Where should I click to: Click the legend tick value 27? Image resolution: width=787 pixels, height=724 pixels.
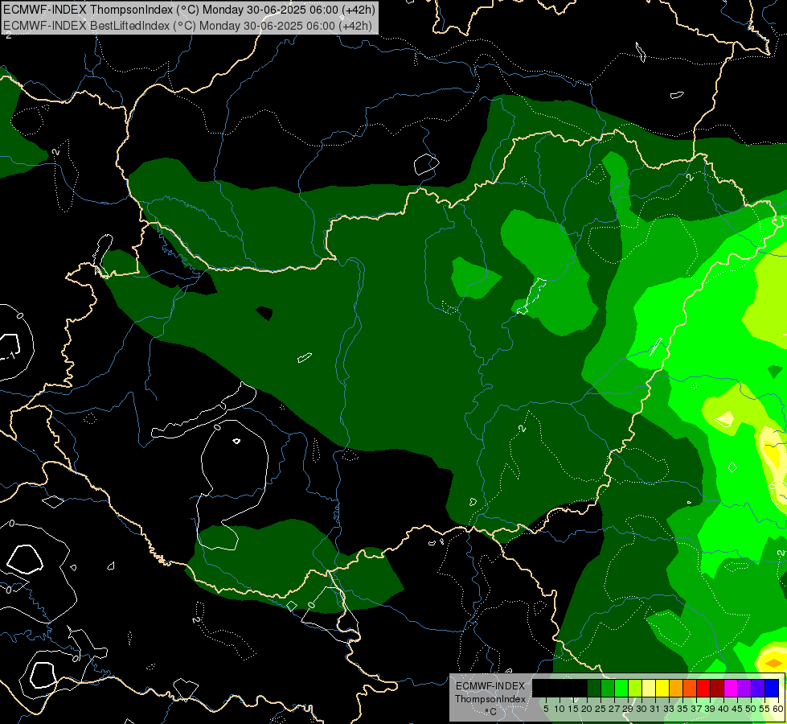pos(614,709)
